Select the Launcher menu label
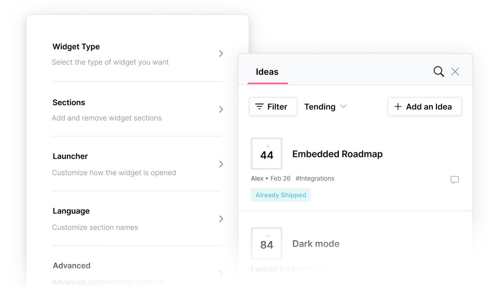 click(70, 157)
